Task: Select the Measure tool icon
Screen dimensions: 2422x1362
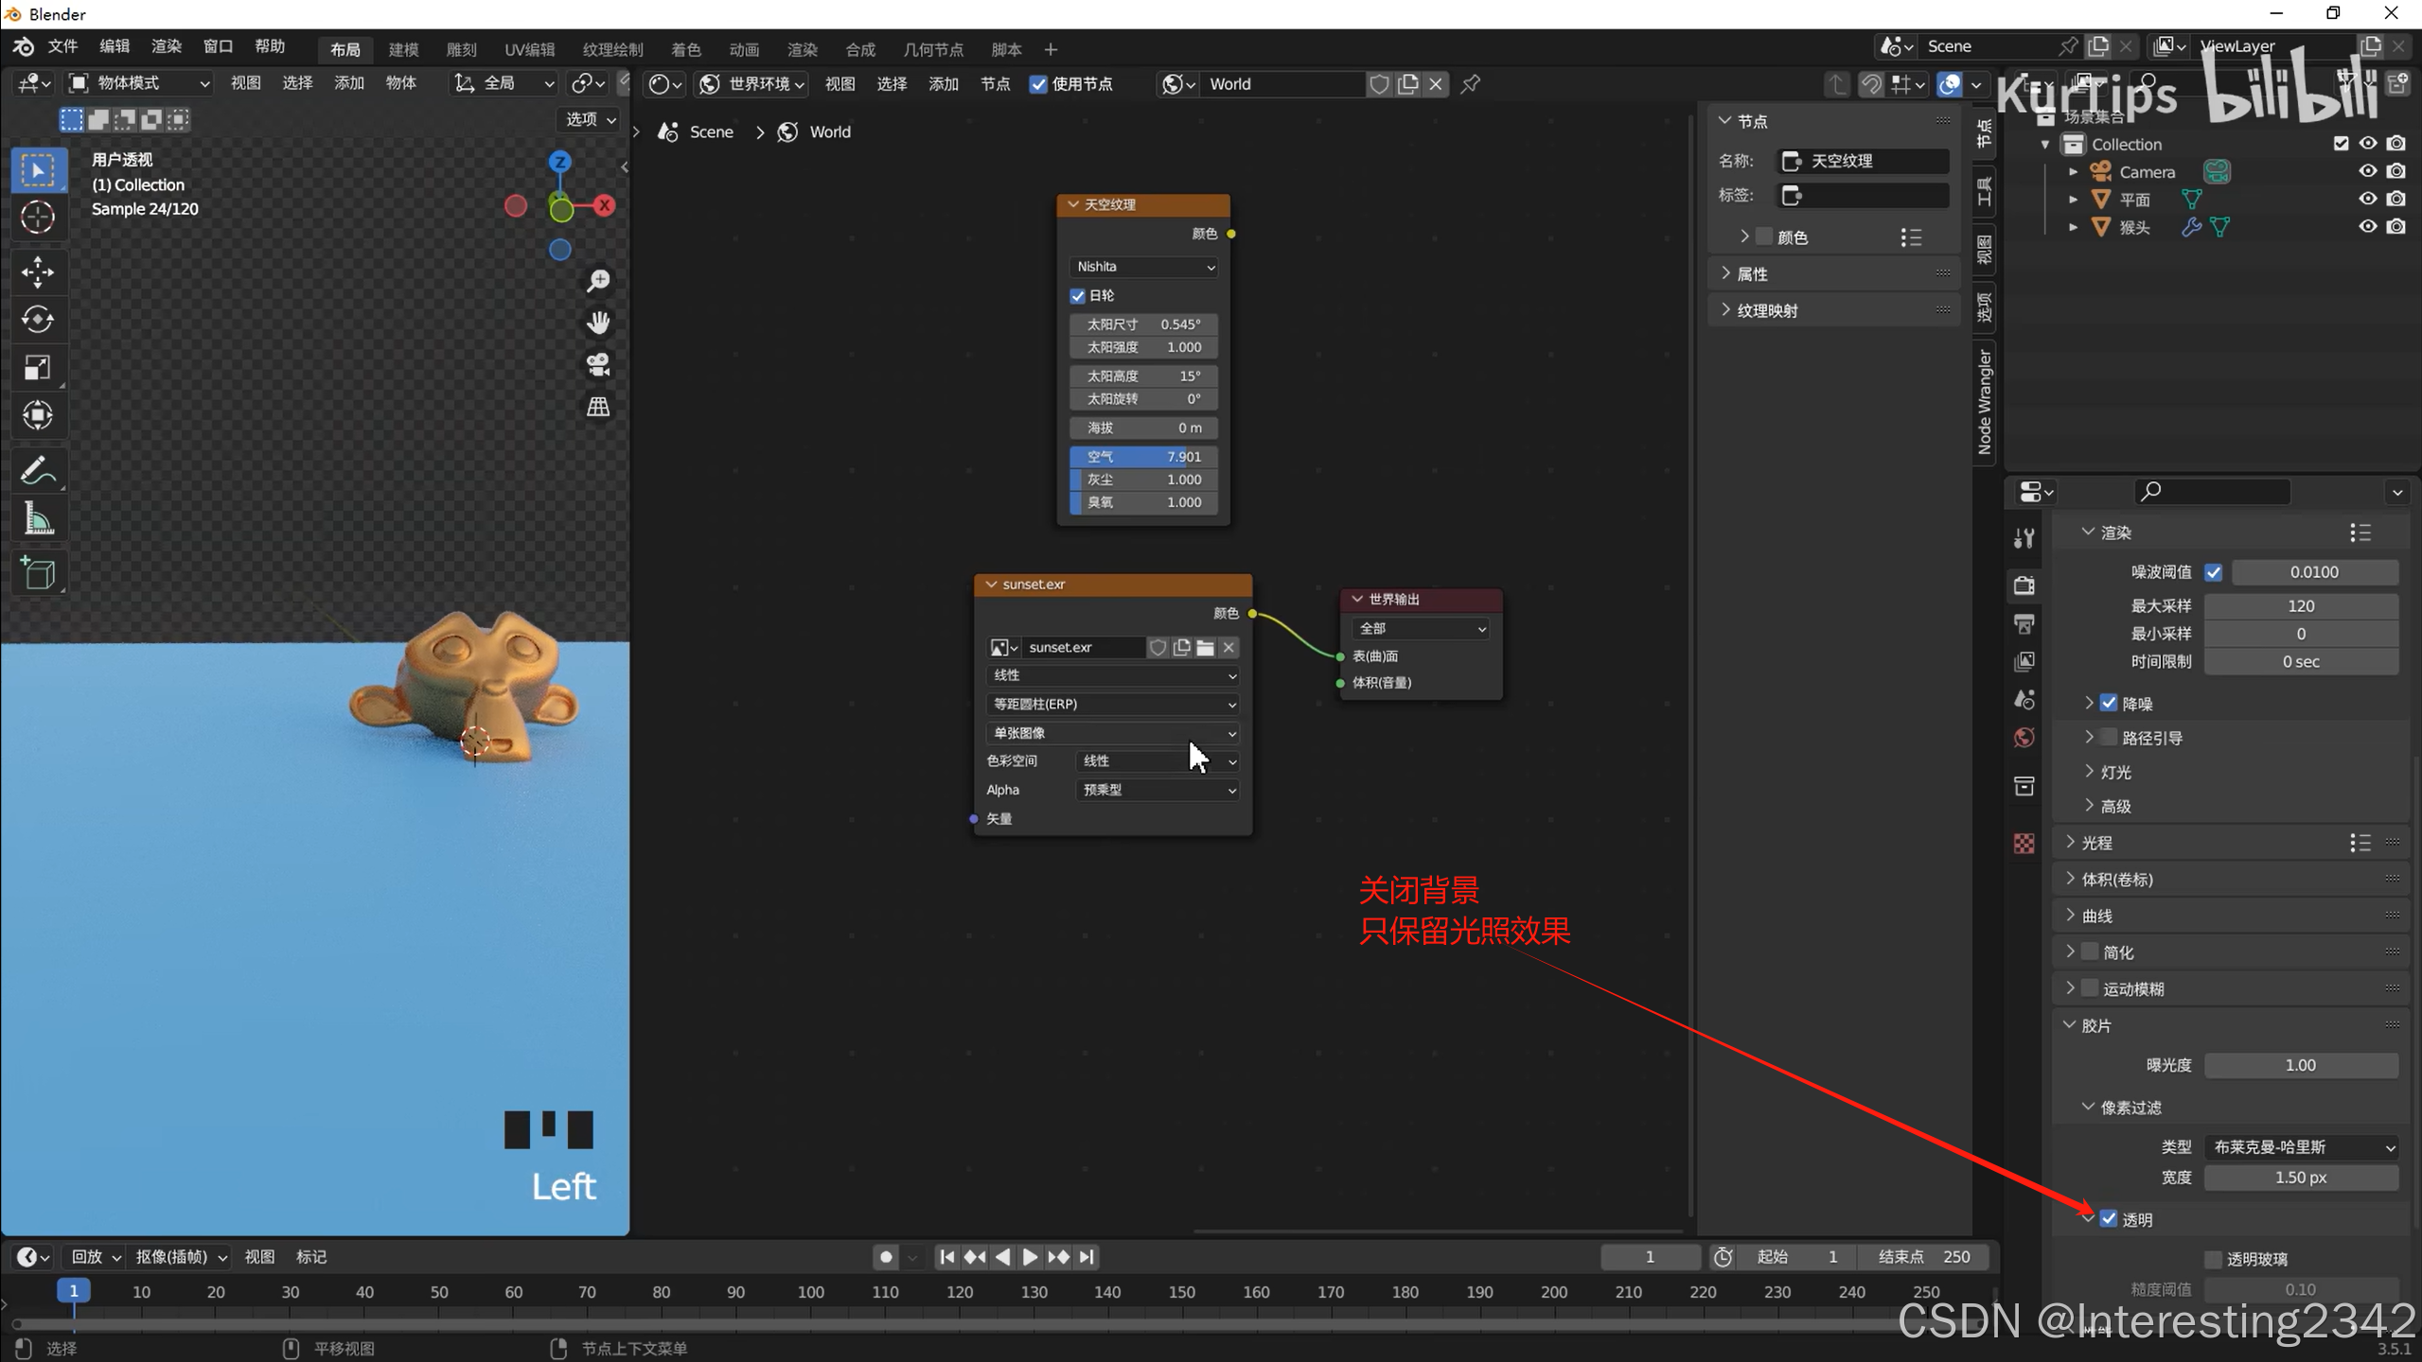Action: (x=38, y=518)
